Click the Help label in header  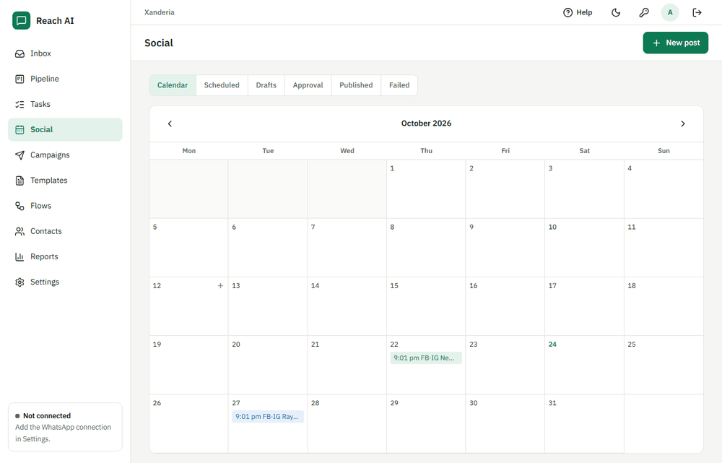coord(584,12)
